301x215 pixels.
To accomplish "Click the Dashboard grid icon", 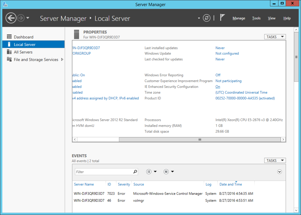I will (9, 37).
